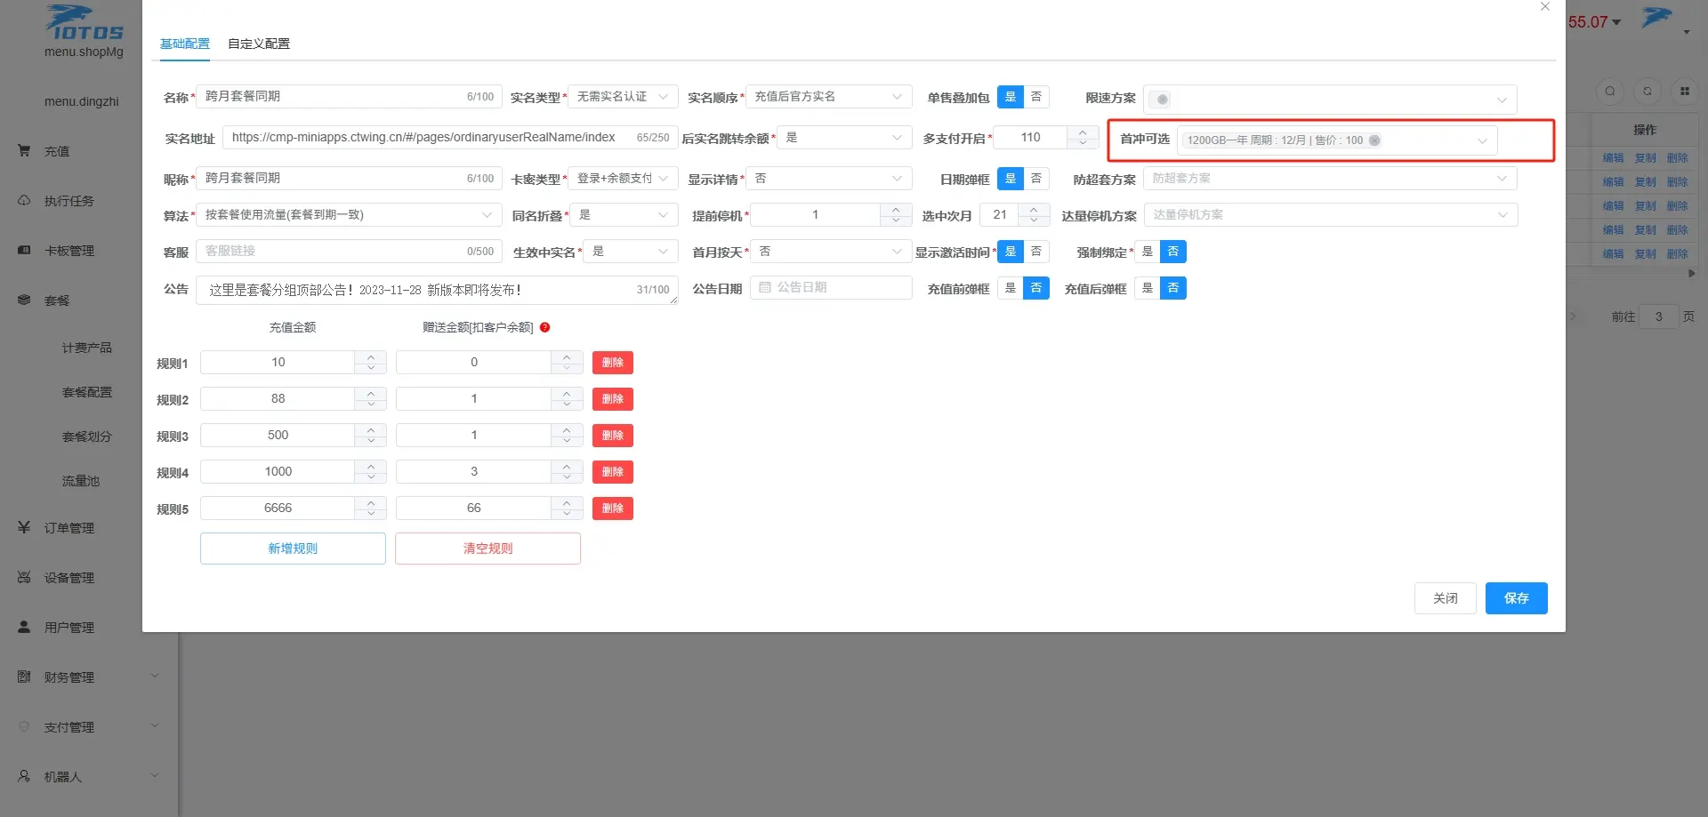Click the 卡板管理 card icon

pos(24,251)
